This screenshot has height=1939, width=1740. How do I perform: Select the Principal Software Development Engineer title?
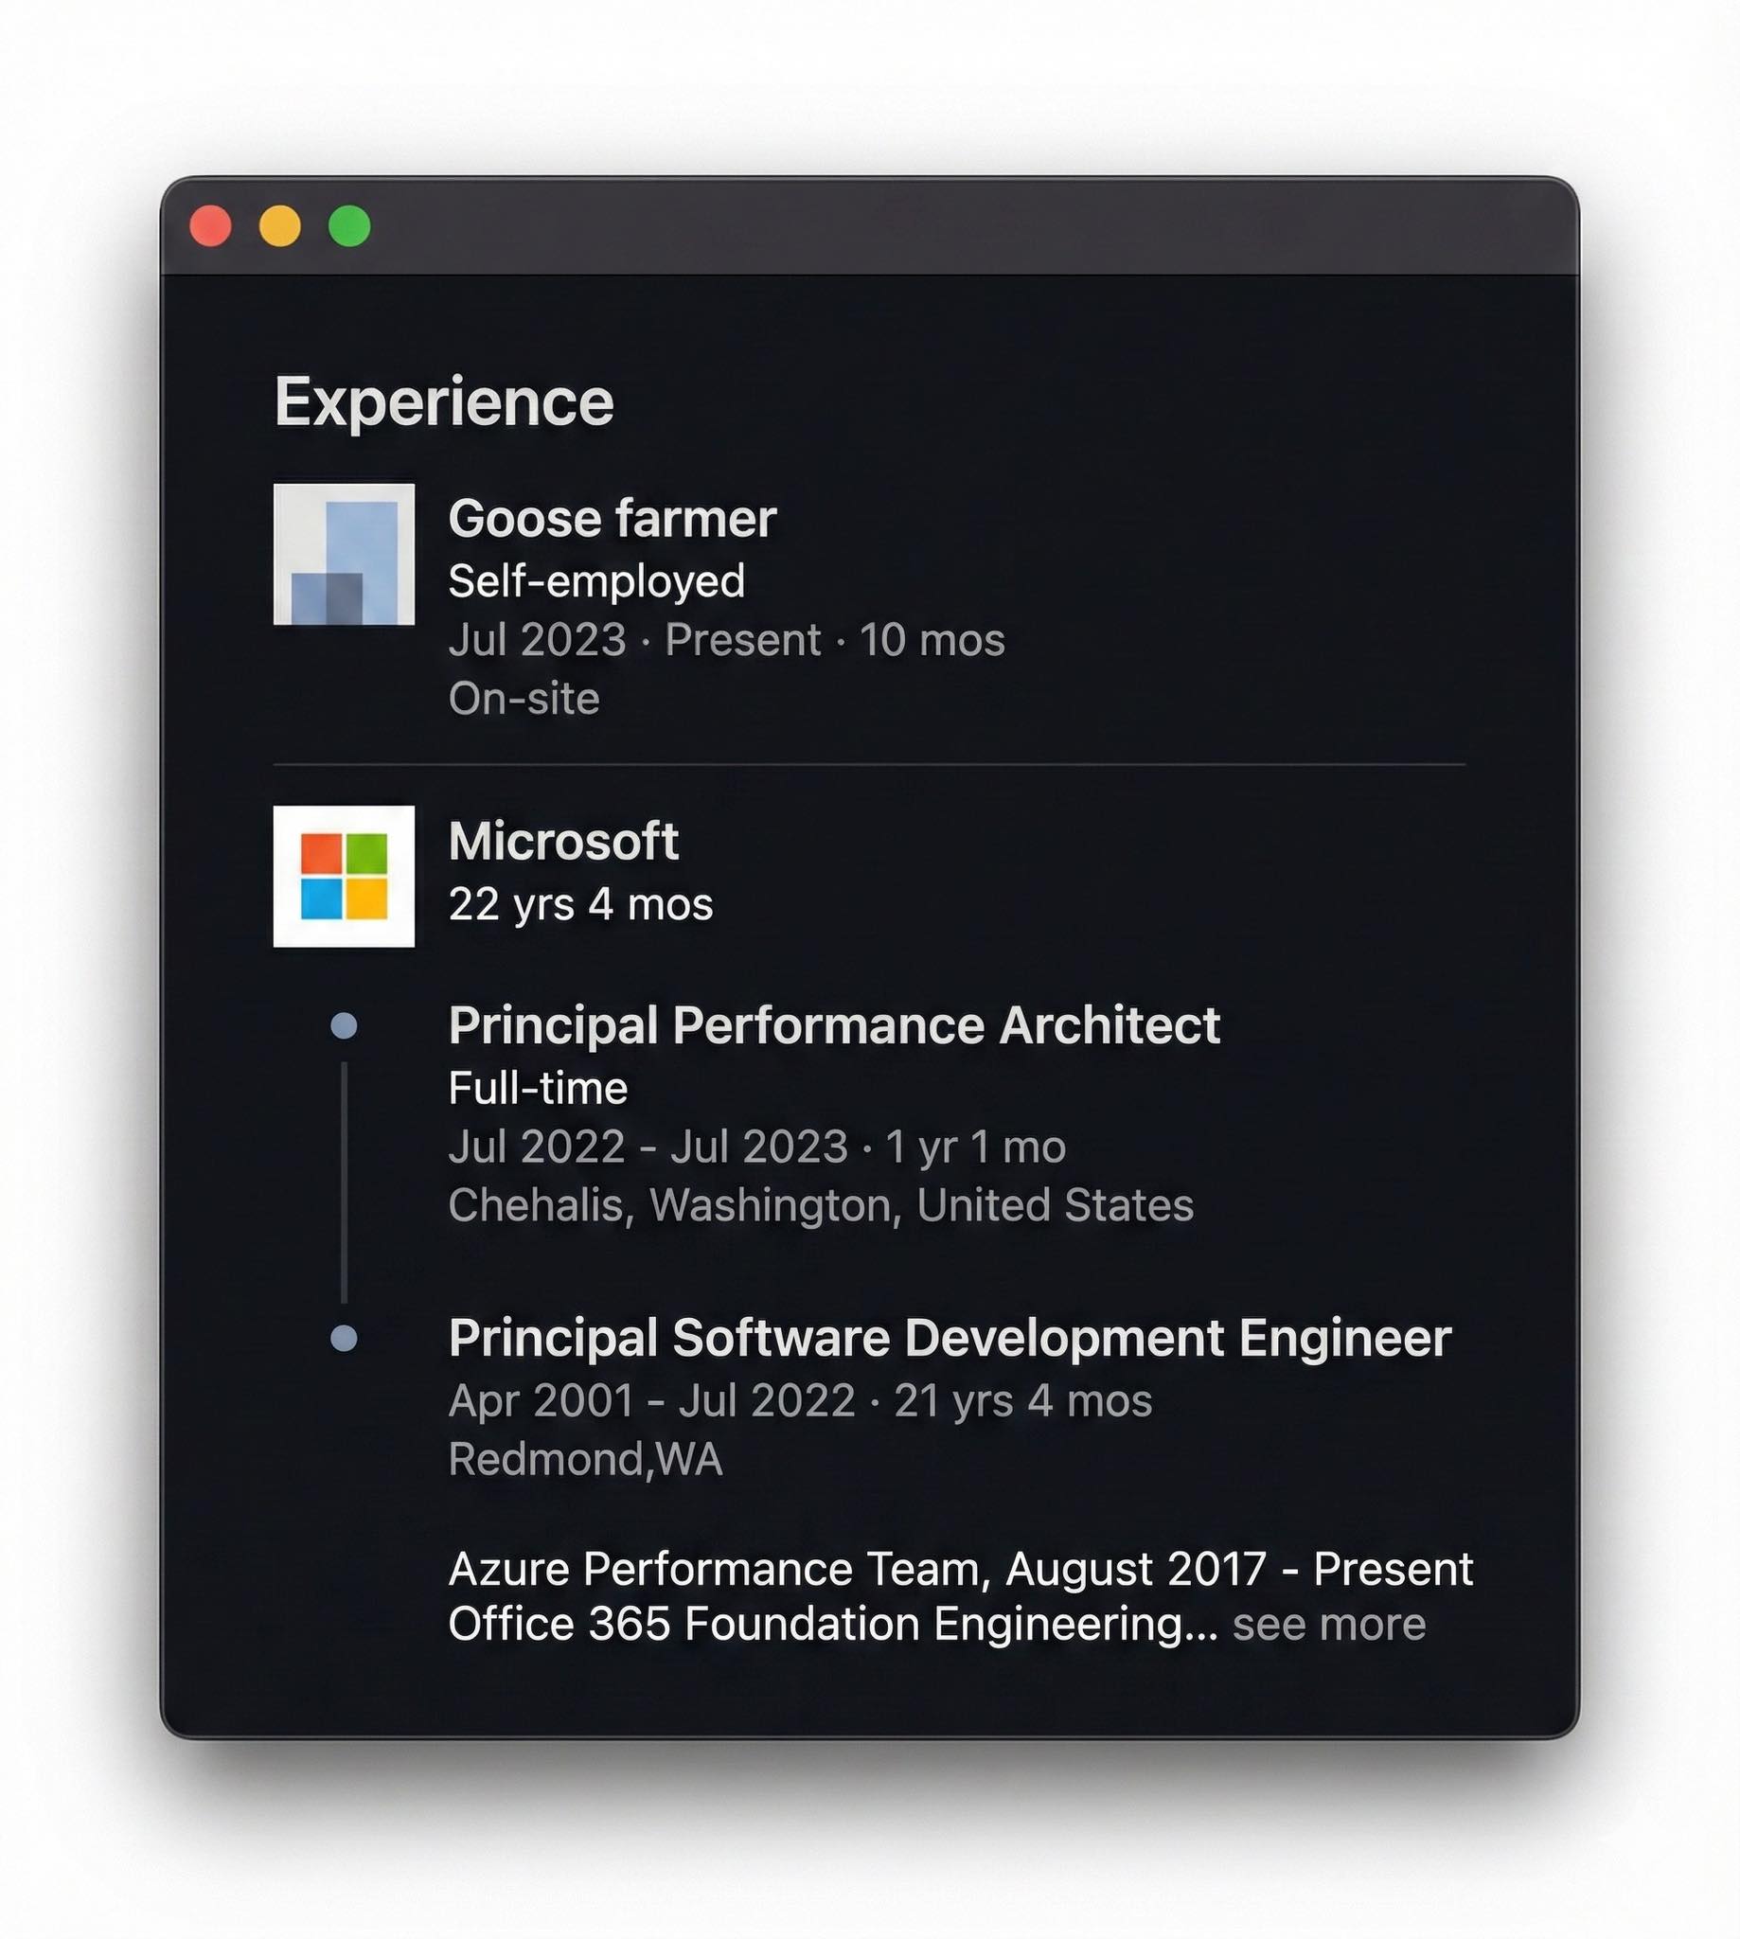tap(950, 1337)
